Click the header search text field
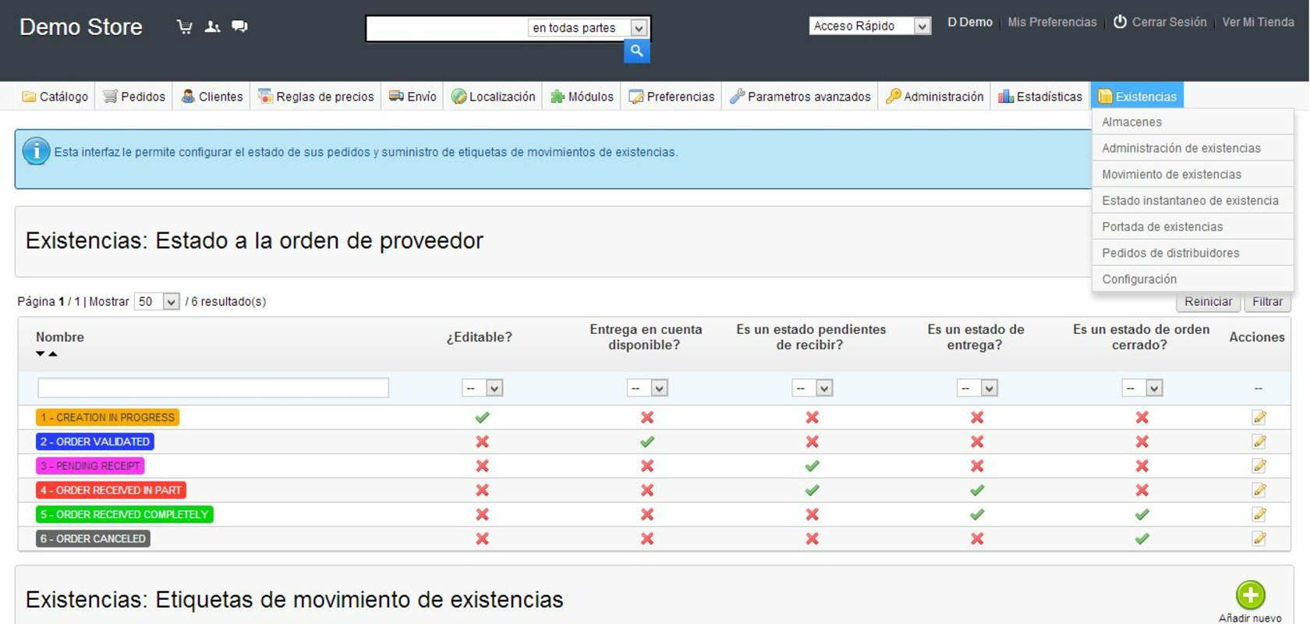The image size is (1310, 624). click(x=448, y=28)
